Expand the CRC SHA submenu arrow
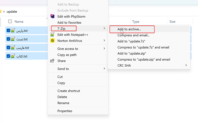Image resolution: width=198 pixels, height=122 pixels. [186, 65]
